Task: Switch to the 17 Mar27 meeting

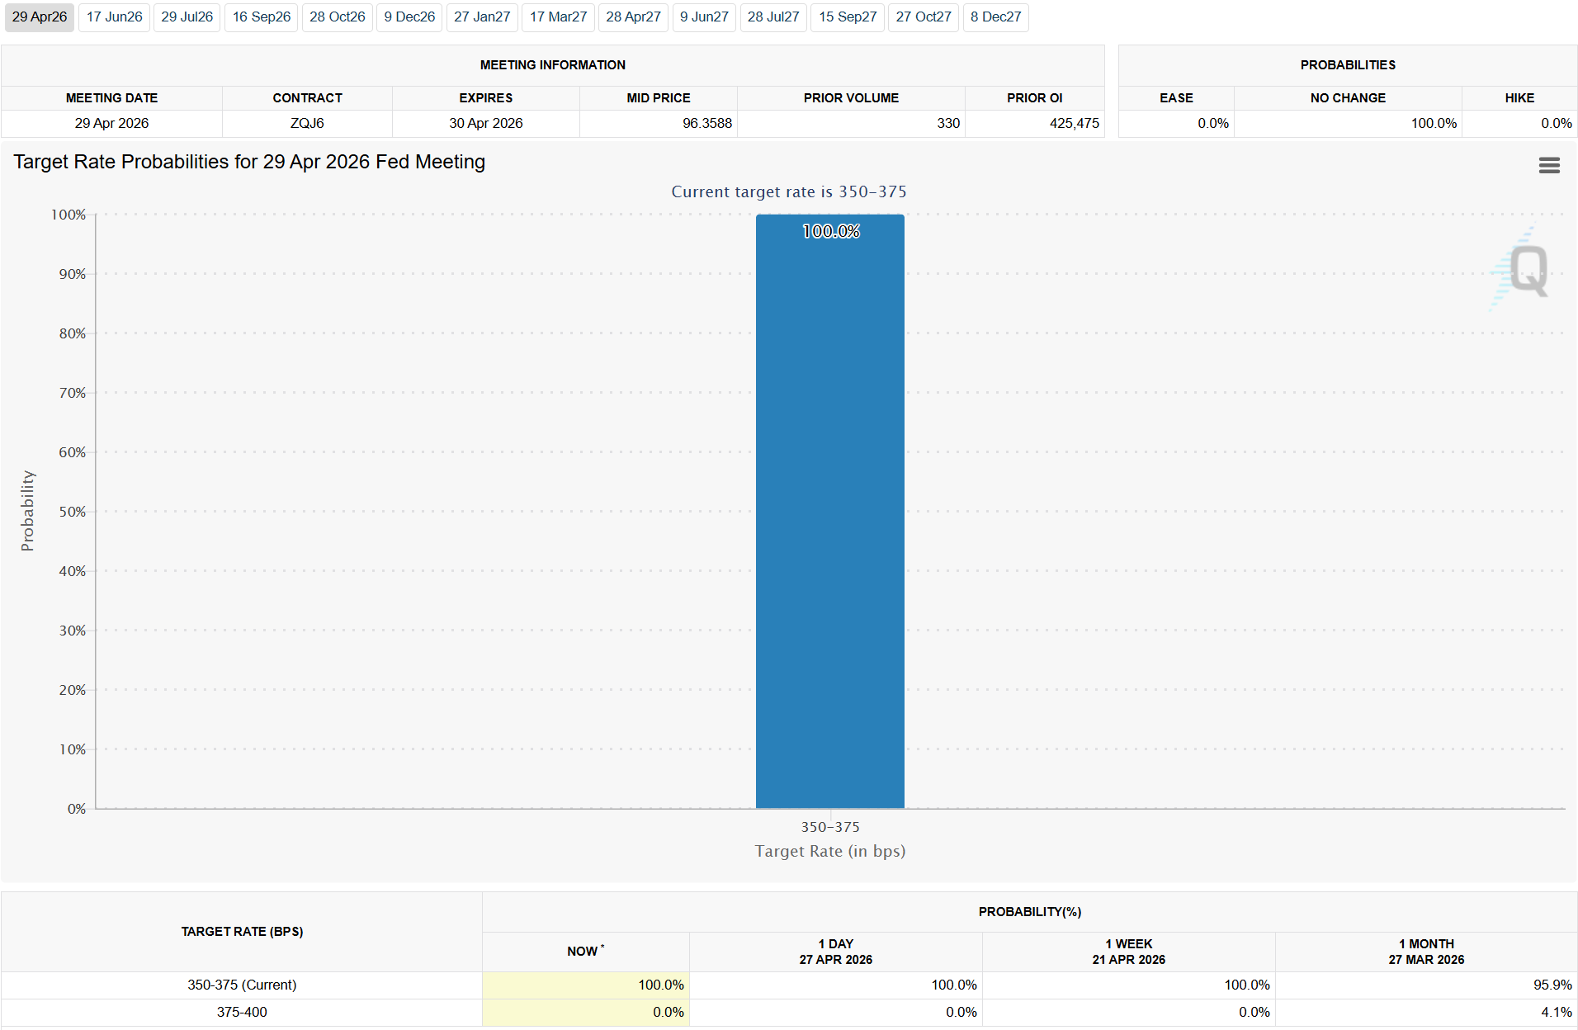Action: (x=557, y=17)
